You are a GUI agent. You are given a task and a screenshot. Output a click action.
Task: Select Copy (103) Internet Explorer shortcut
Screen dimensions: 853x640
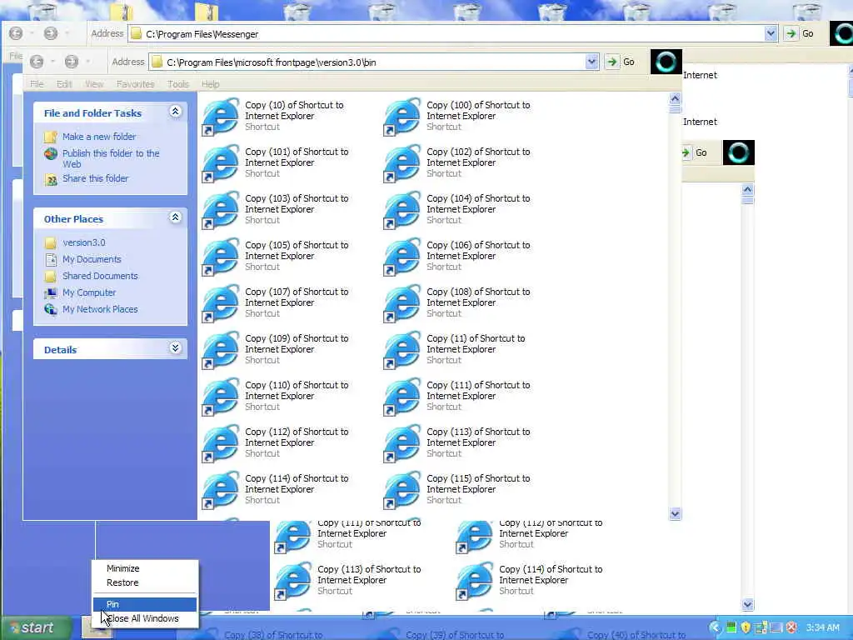pos(221,209)
